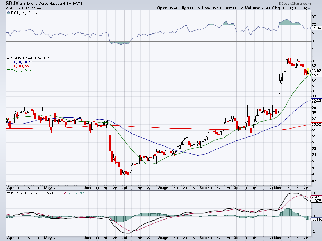Click the MACD 2.420 signal value tag
This screenshot has height=241, width=322.
point(316,197)
